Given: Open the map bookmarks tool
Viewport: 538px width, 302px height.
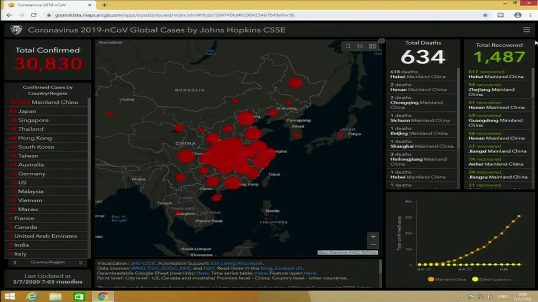Looking at the screenshot, I should [348, 46].
